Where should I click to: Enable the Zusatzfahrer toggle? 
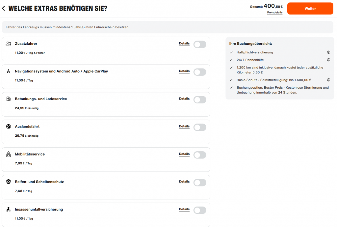[200, 44]
